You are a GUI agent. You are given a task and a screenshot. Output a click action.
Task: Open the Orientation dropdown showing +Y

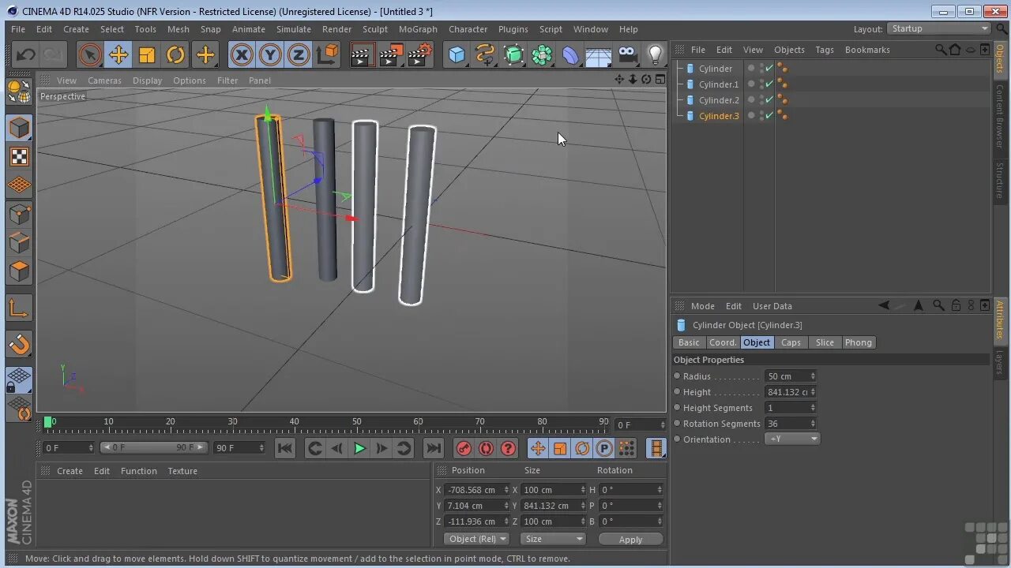pos(792,439)
